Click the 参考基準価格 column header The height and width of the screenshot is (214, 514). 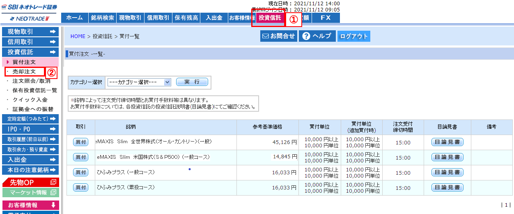coord(267,127)
